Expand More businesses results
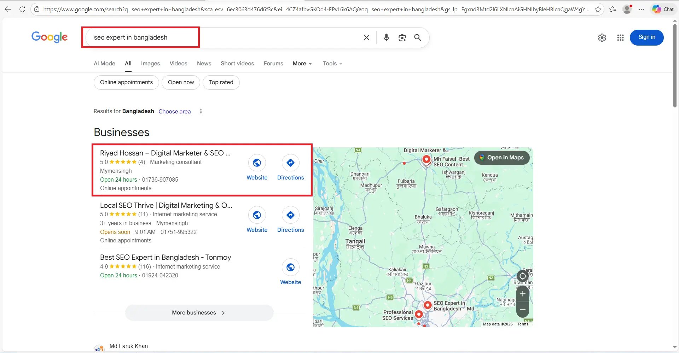The height and width of the screenshot is (353, 679). pyautogui.click(x=198, y=312)
